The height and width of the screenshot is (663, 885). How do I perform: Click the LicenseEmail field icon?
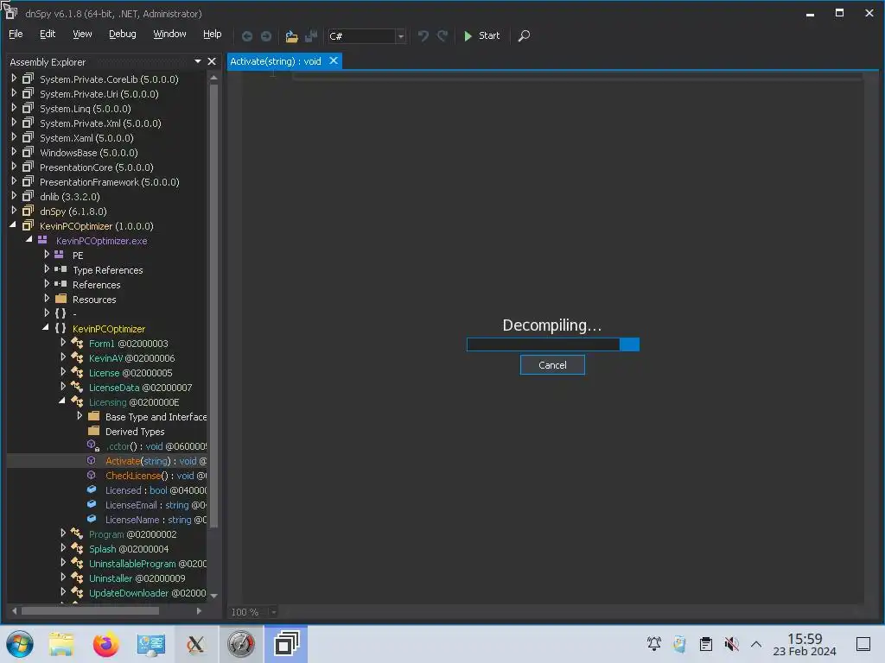point(92,504)
